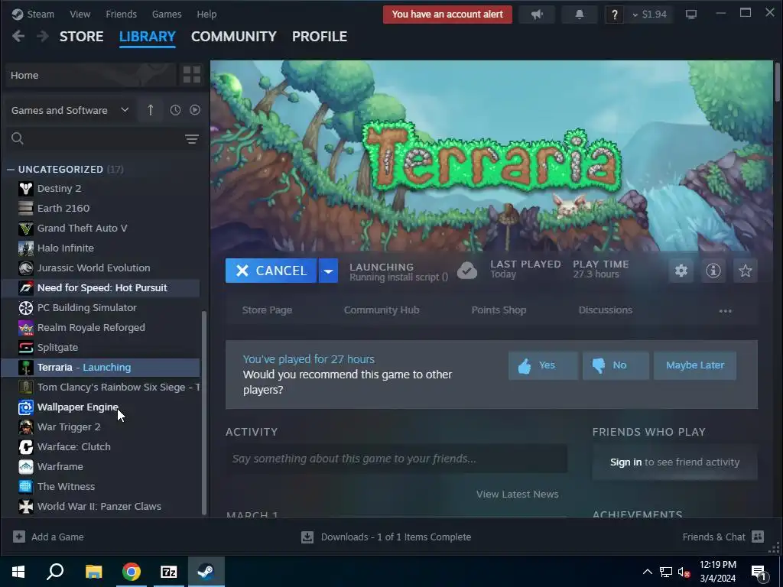Viewport: 783px width, 587px height.
Task: Click the library search field
Action: tap(104, 139)
